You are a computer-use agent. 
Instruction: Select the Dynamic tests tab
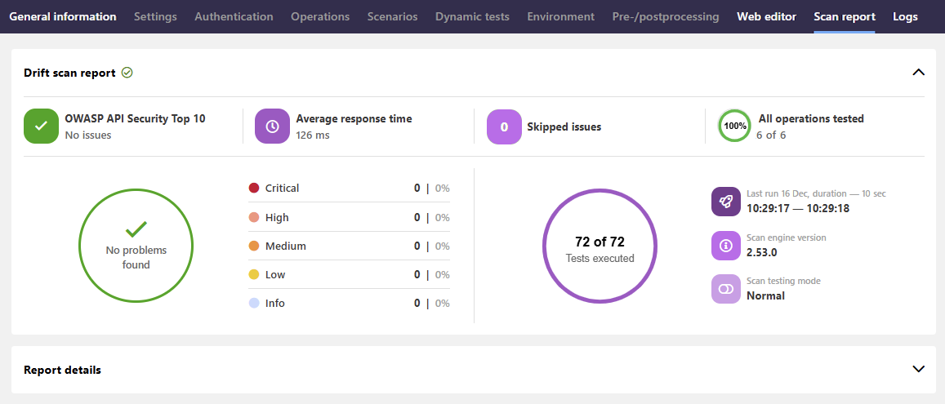(x=472, y=16)
